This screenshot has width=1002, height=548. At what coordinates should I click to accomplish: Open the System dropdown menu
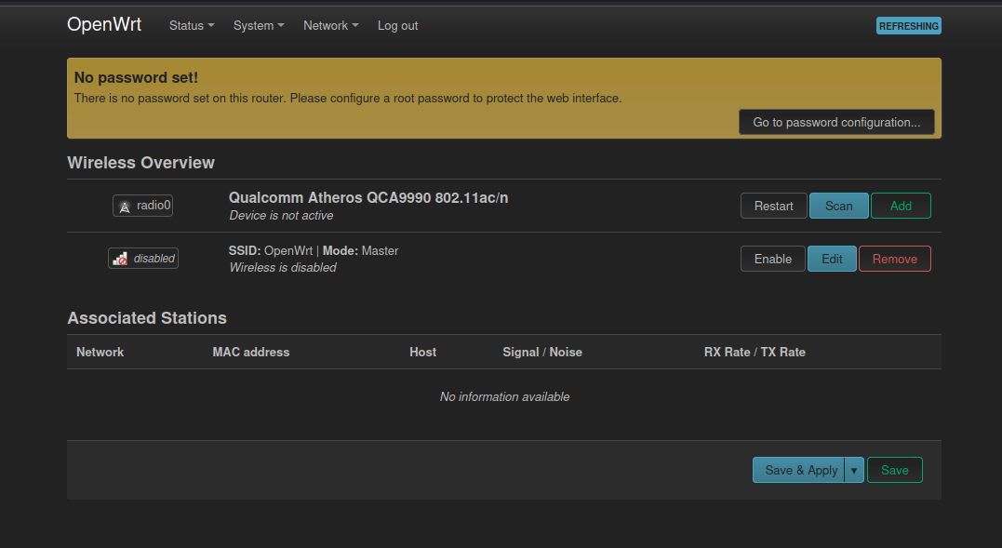tap(259, 25)
